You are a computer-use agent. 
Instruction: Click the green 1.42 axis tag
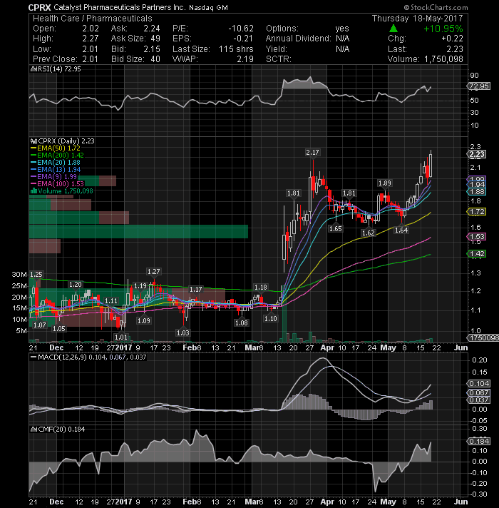tap(477, 254)
